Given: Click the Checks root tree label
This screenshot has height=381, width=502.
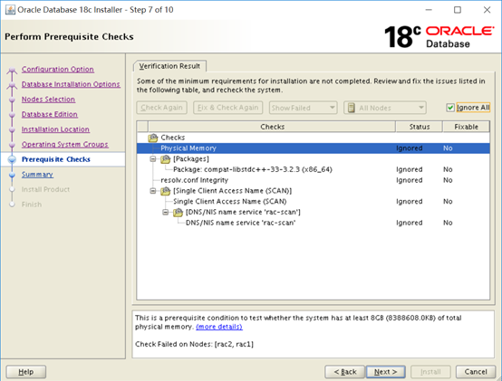Looking at the screenshot, I should [173, 138].
